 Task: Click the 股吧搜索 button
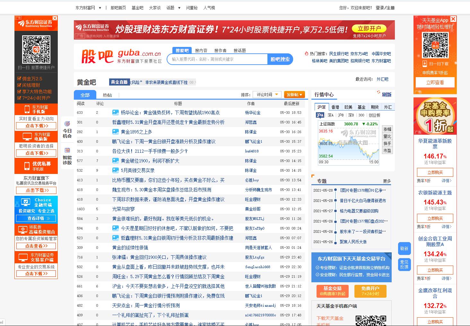(x=280, y=59)
